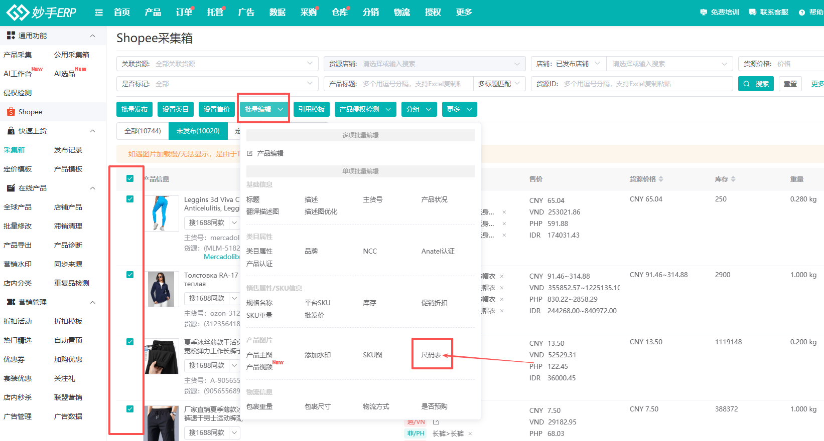Click the 免费培训 icon link
The height and width of the screenshot is (441, 824).
click(x=704, y=12)
